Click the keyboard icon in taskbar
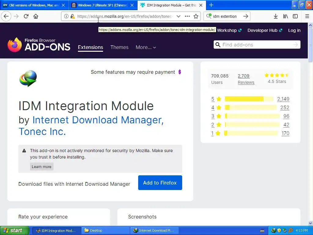 tap(262, 231)
